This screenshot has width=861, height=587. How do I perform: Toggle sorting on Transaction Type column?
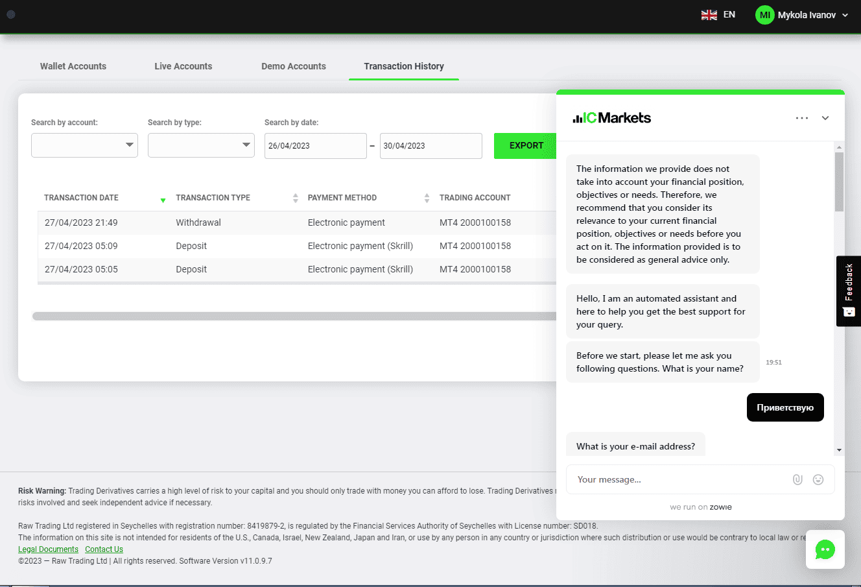coord(296,198)
